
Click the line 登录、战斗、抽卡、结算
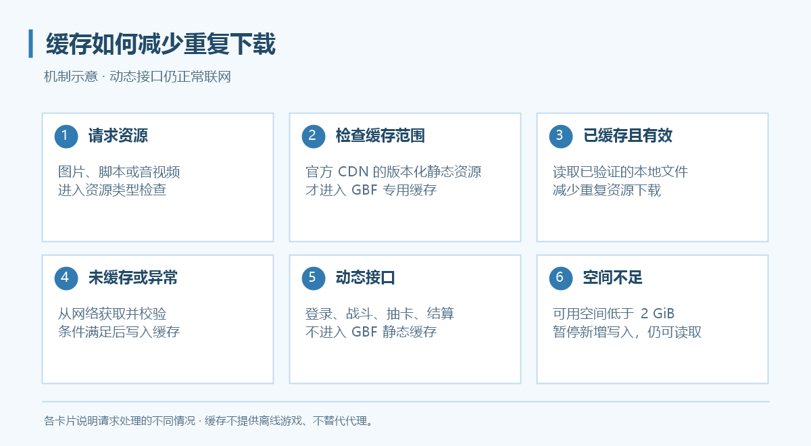point(380,314)
